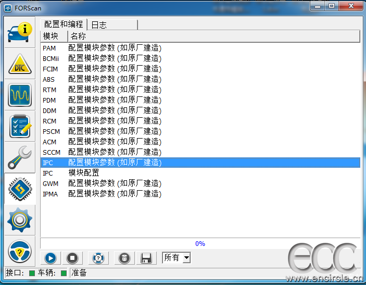The width and height of the screenshot is (366, 285).
Task: Select the BCMii module row
Action: pos(200,58)
